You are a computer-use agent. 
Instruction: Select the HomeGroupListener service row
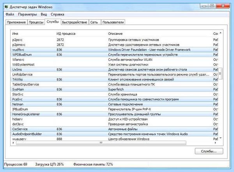[x=115, y=114]
